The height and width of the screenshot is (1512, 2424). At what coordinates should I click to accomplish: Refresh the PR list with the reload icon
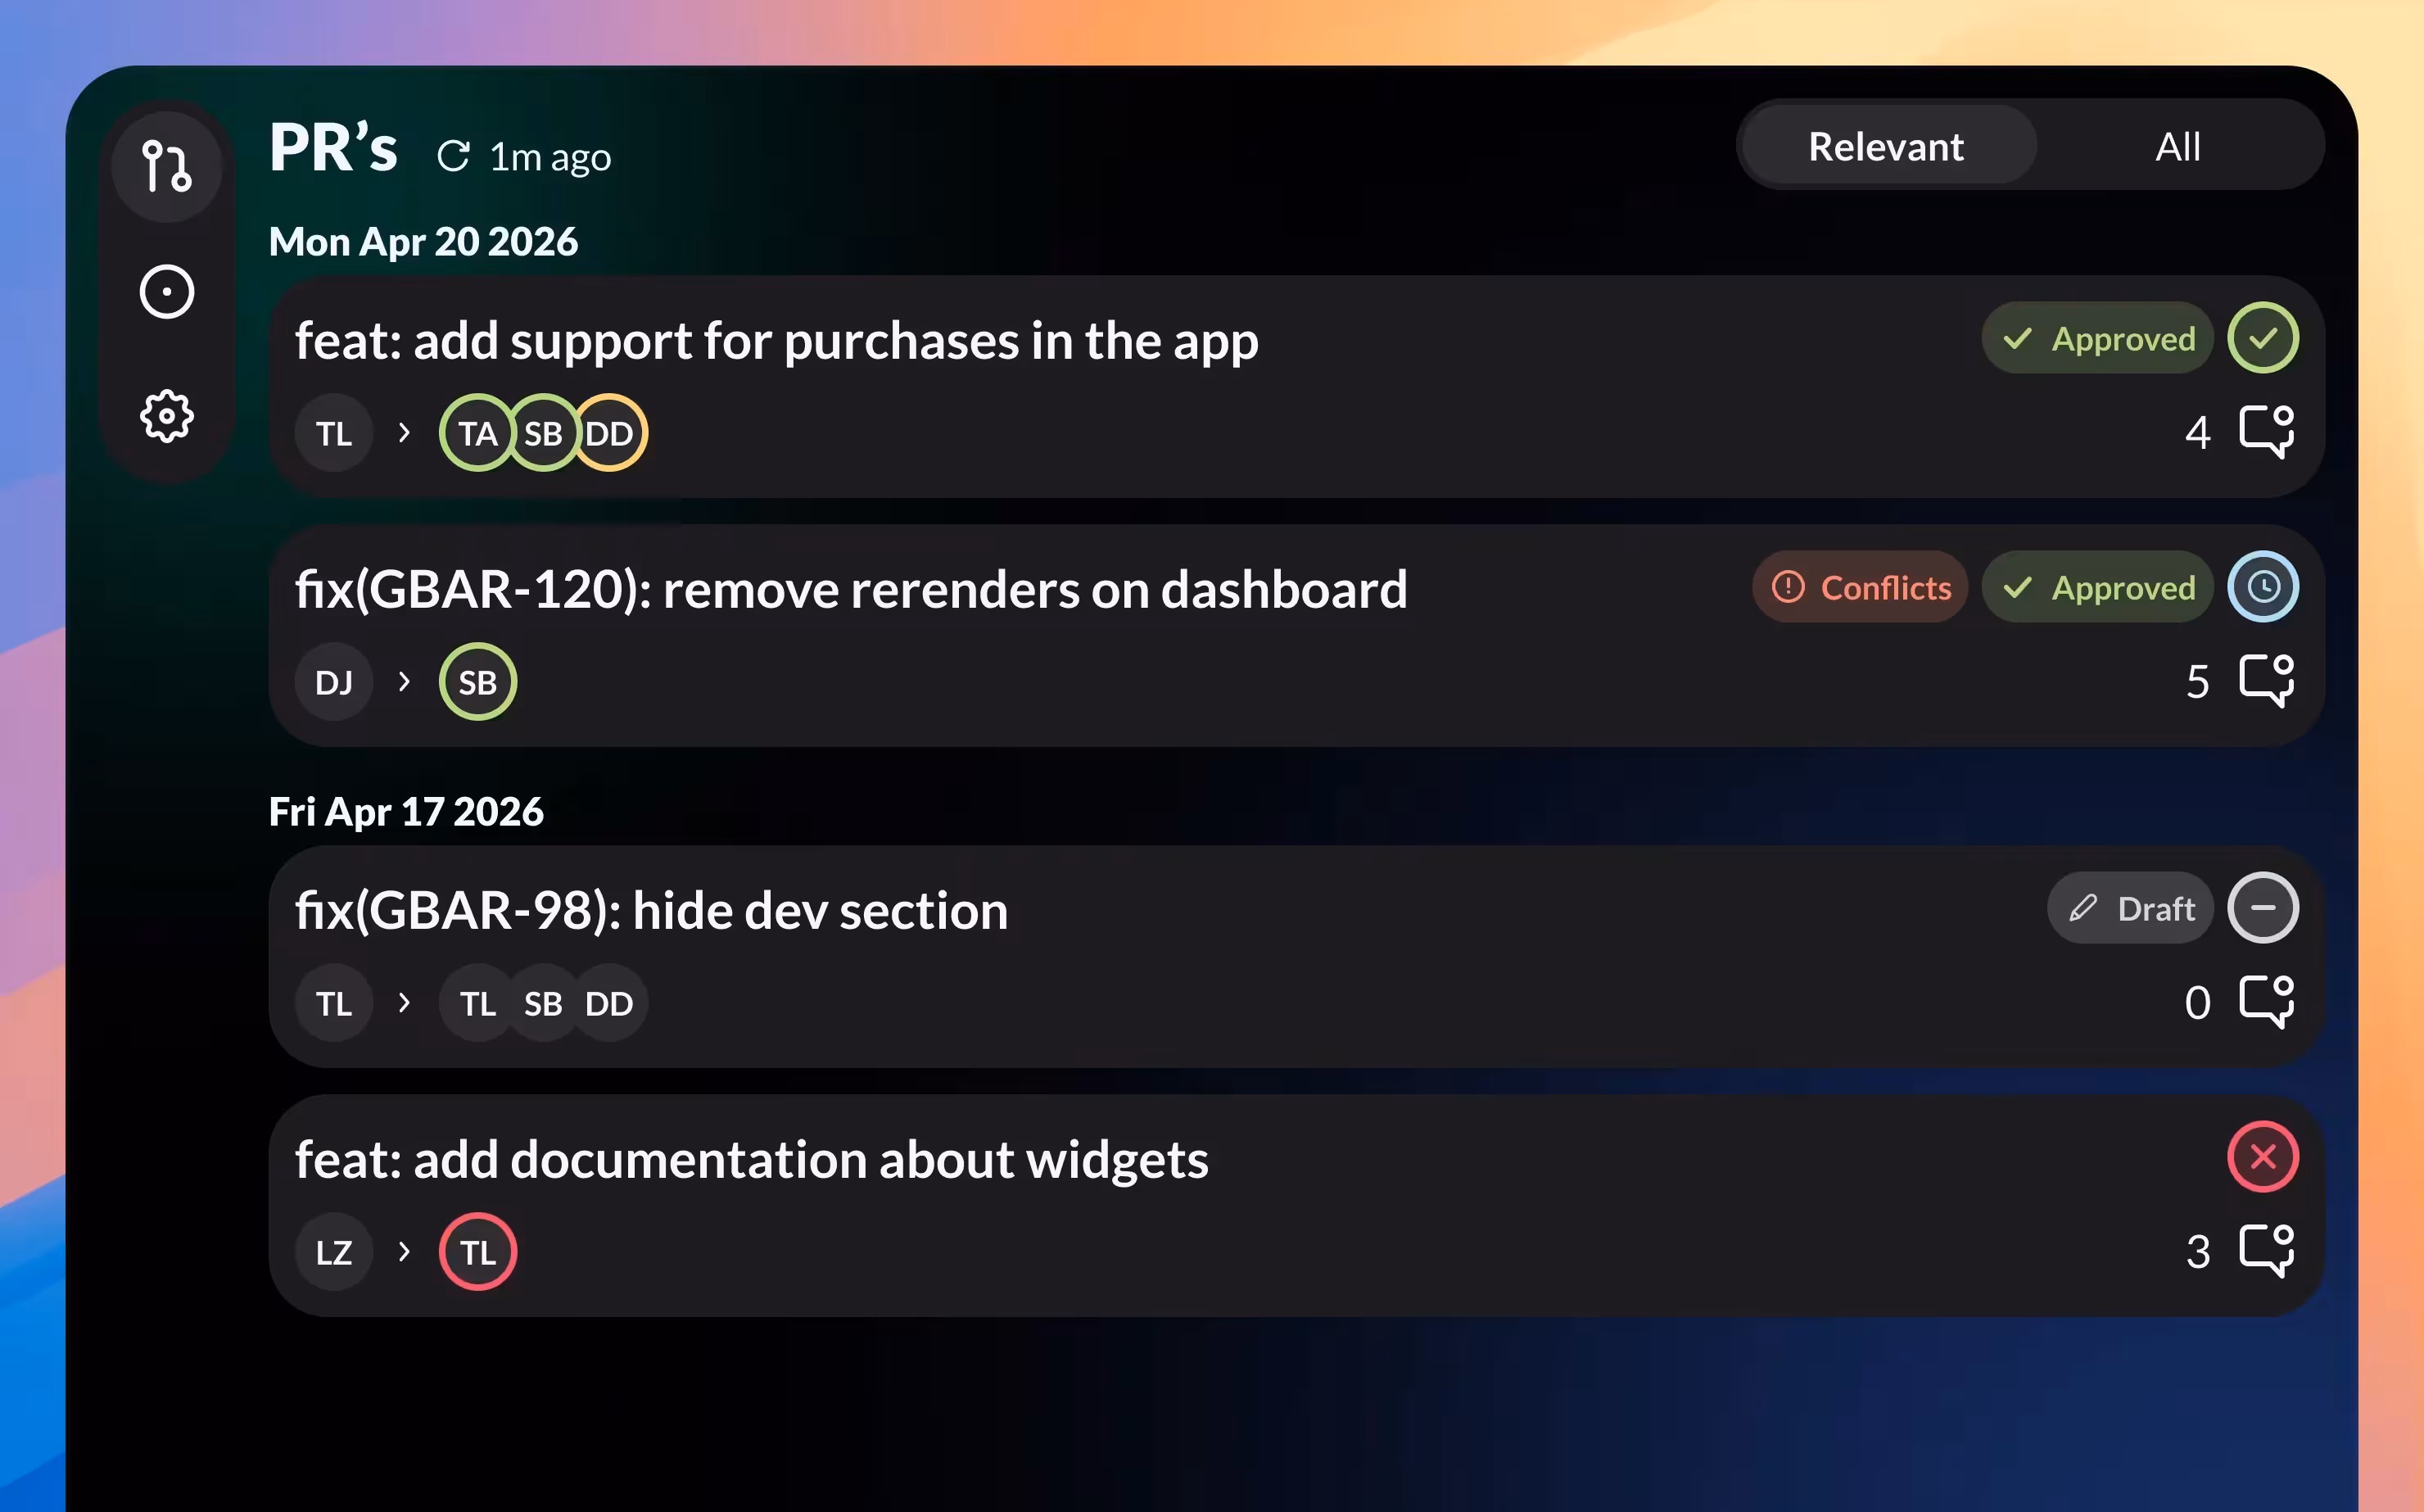pos(454,156)
